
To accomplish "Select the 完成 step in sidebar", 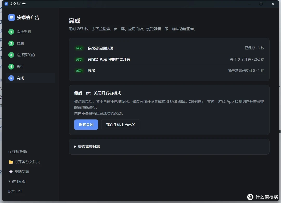I will pos(30,78).
